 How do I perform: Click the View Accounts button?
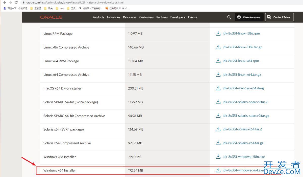(249, 17)
